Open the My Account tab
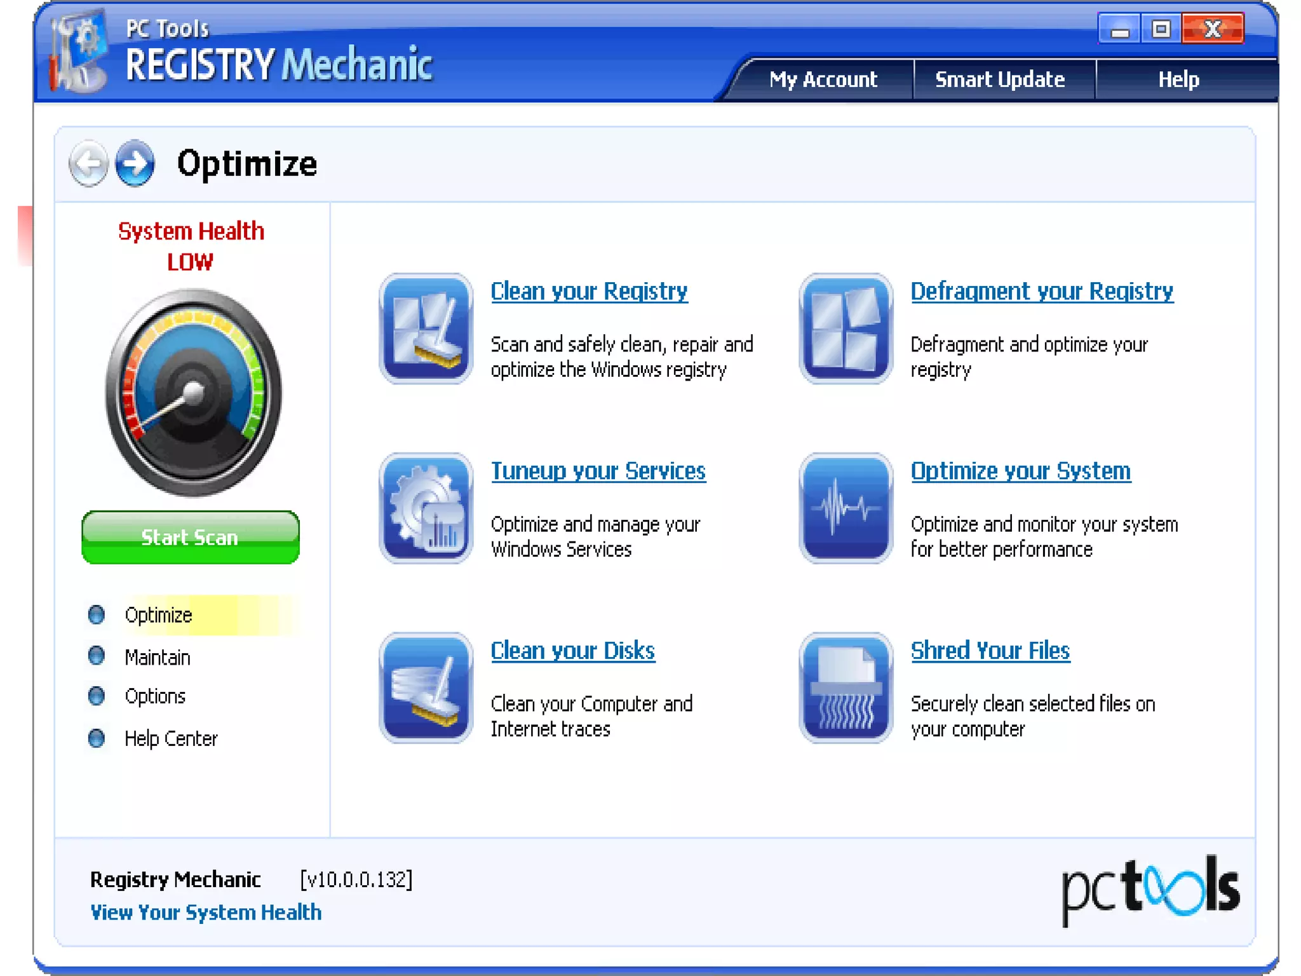This screenshot has height=976, width=1301. [x=823, y=79]
